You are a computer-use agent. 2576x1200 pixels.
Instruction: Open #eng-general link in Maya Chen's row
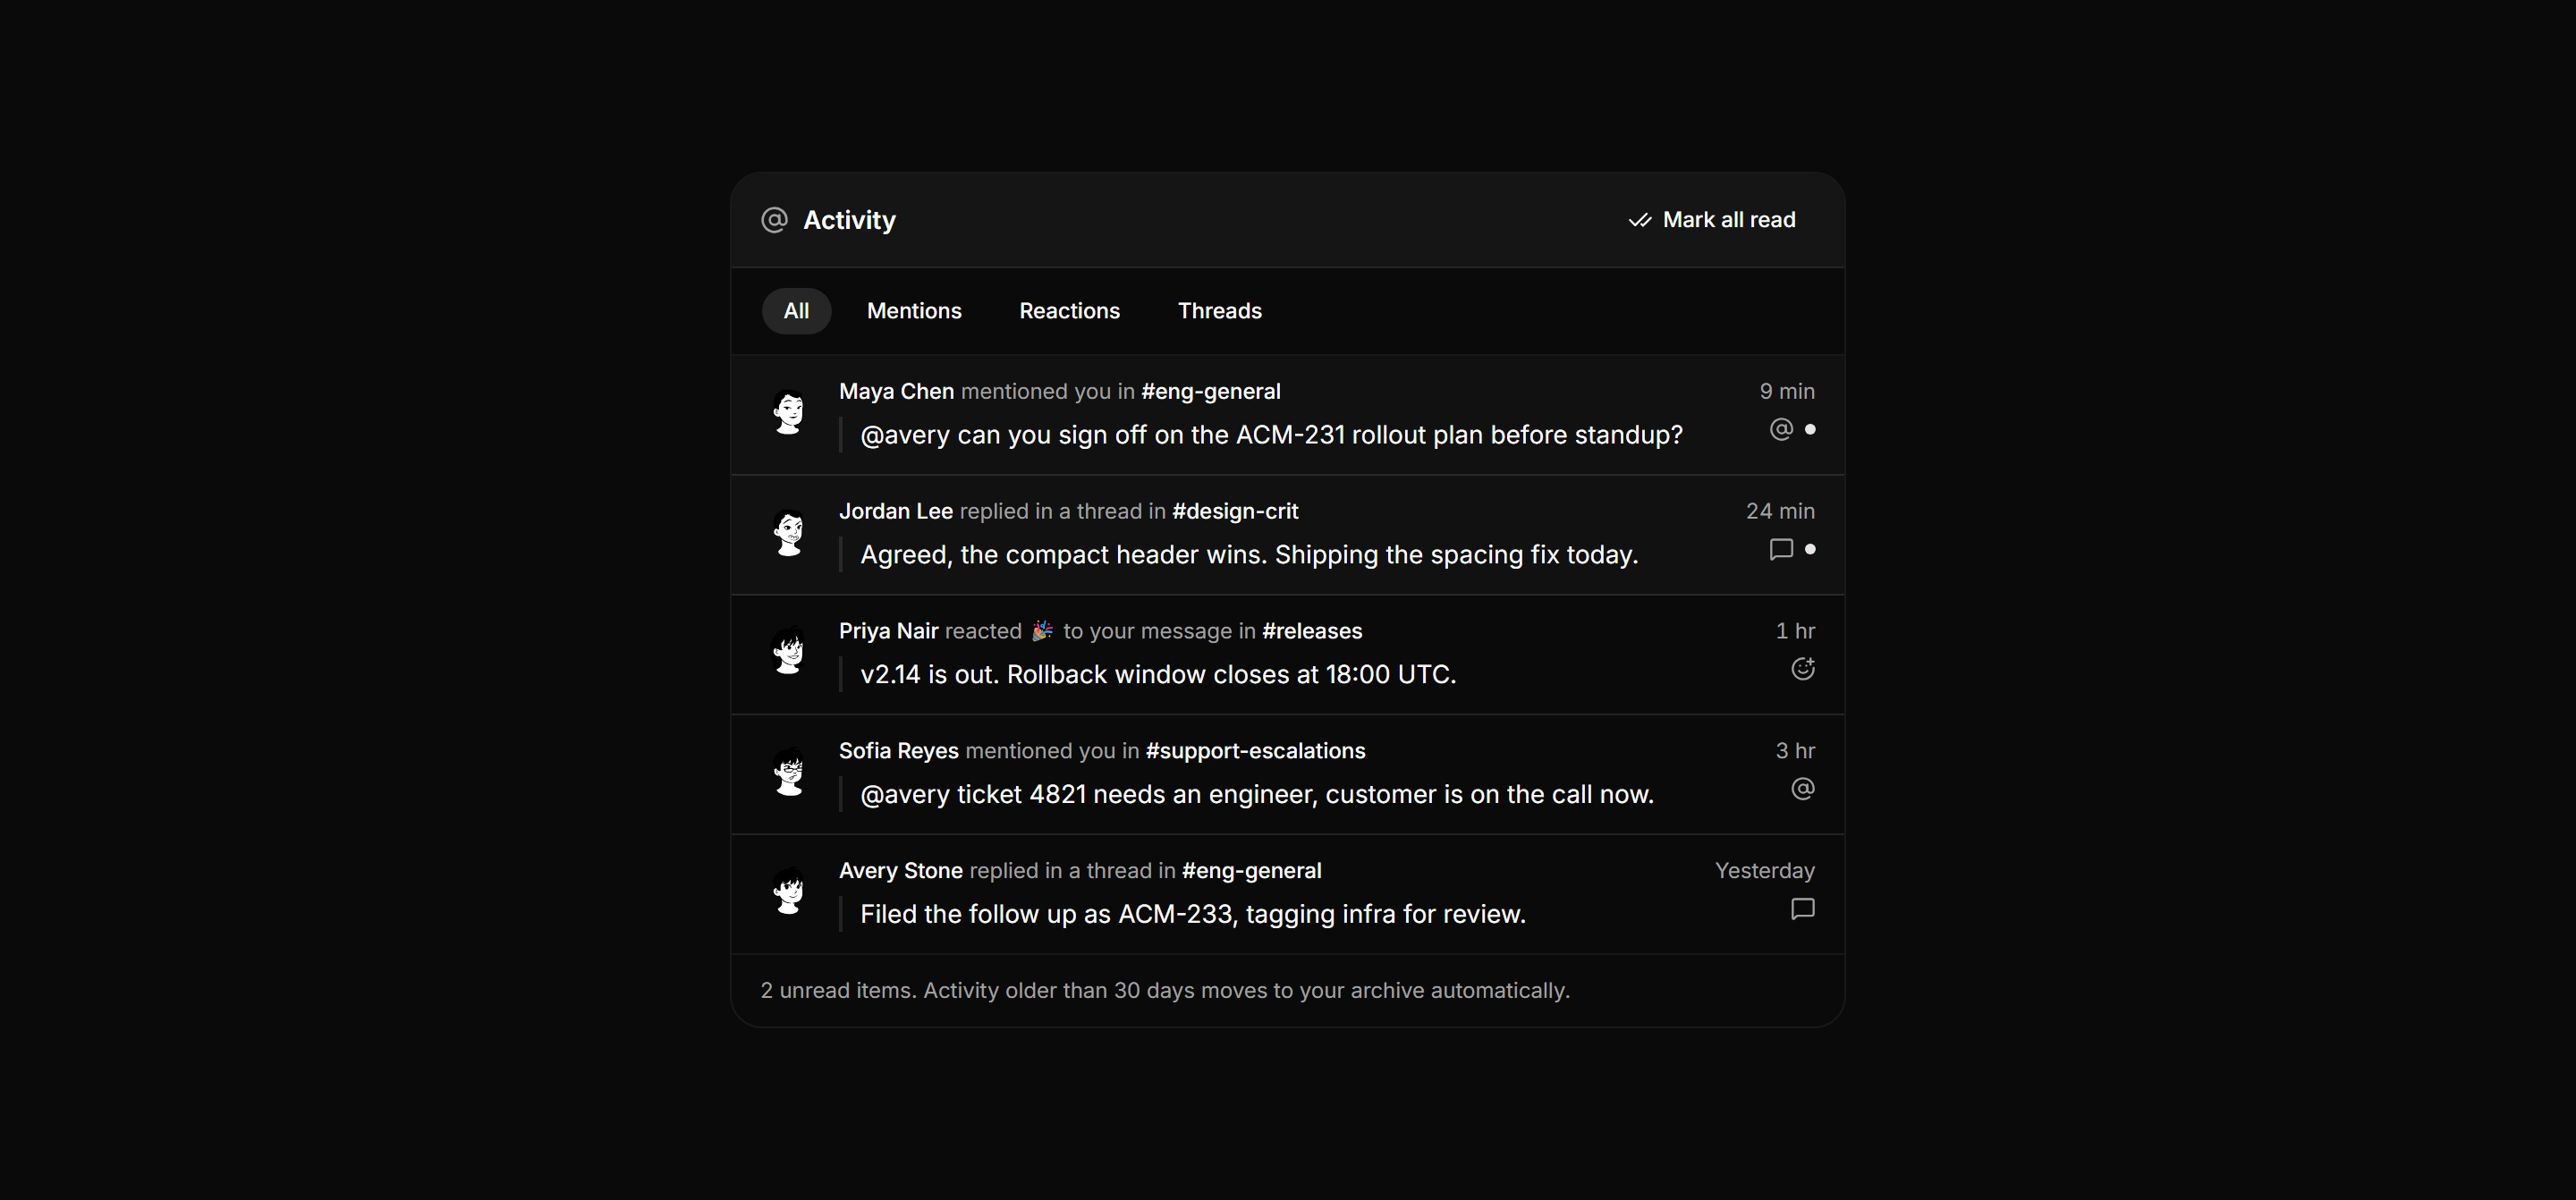click(x=1210, y=391)
